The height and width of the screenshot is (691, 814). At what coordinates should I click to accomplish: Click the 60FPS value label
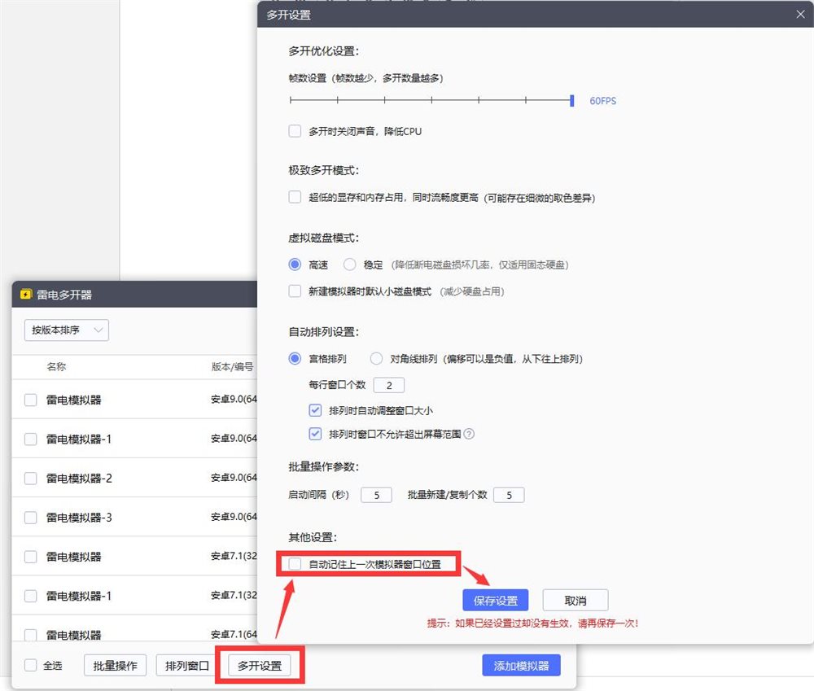coord(602,101)
